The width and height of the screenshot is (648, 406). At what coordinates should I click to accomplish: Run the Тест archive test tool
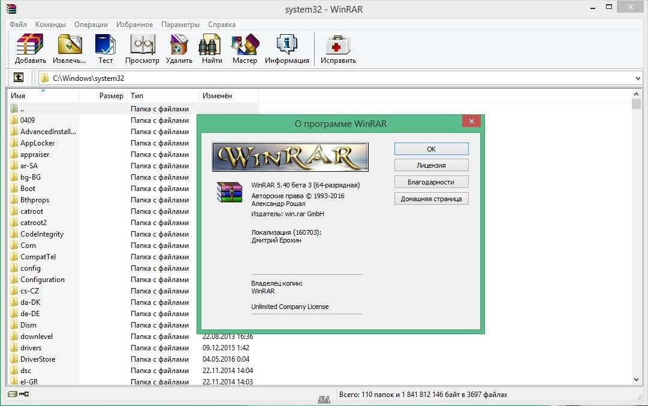(x=106, y=44)
